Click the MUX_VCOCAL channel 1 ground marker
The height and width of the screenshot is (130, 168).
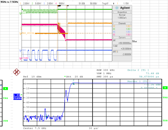tap(20, 33)
